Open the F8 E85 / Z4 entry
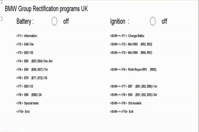 coord(29,95)
